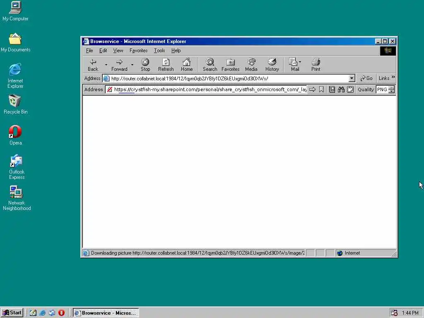
Task: Select the Outlook Express desktop shortcut
Action: tap(17, 167)
